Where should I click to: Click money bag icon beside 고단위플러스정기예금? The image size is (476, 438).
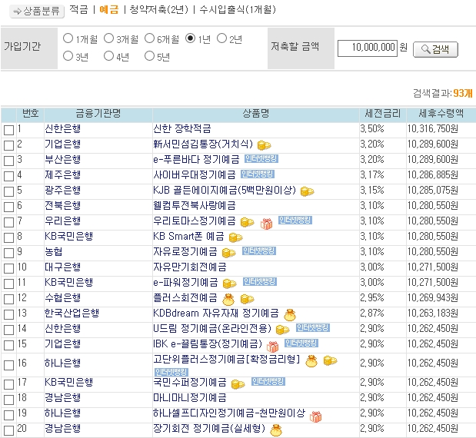(x=311, y=361)
